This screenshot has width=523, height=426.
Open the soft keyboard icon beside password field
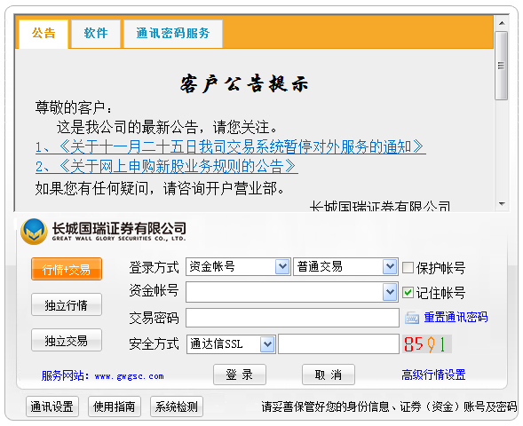click(x=412, y=318)
